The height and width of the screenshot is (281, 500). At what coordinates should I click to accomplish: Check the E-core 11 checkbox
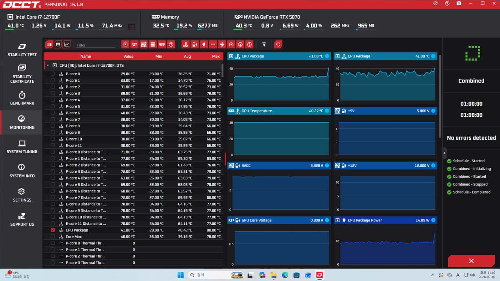coord(53,145)
